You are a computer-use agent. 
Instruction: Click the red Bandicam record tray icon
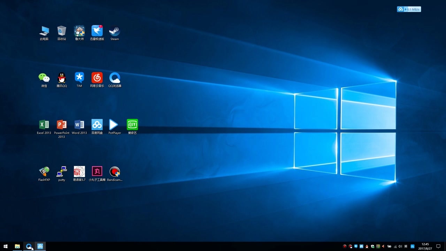(x=345, y=246)
